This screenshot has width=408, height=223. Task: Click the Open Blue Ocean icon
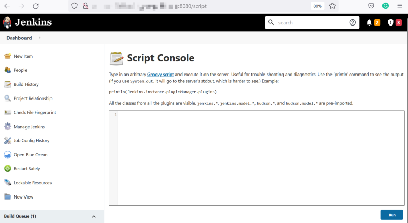tap(8, 155)
